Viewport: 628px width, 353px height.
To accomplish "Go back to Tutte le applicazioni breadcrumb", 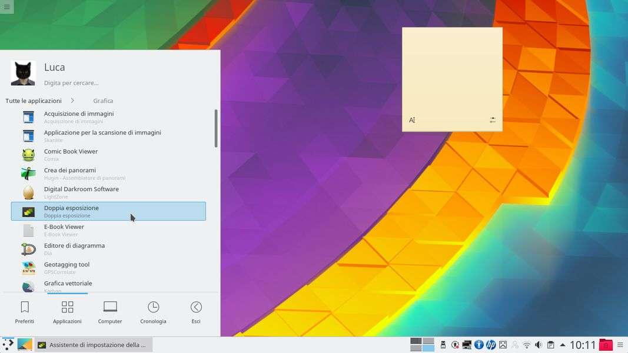I will [34, 101].
